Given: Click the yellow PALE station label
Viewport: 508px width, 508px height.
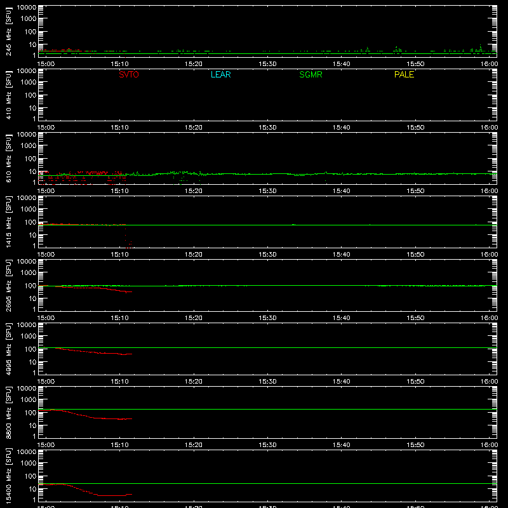Looking at the screenshot, I should pos(404,74).
